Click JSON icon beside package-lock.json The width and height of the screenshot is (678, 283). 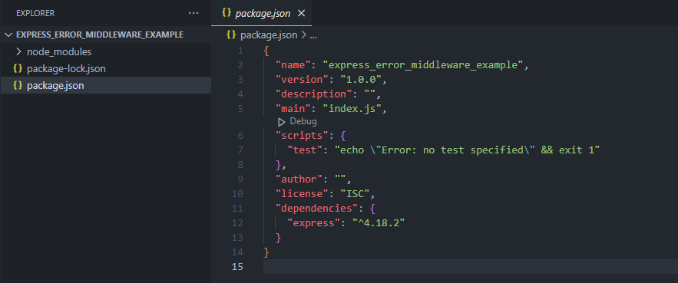pyautogui.click(x=18, y=69)
